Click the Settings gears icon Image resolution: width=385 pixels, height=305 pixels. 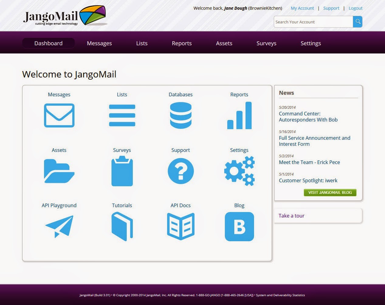(x=239, y=171)
